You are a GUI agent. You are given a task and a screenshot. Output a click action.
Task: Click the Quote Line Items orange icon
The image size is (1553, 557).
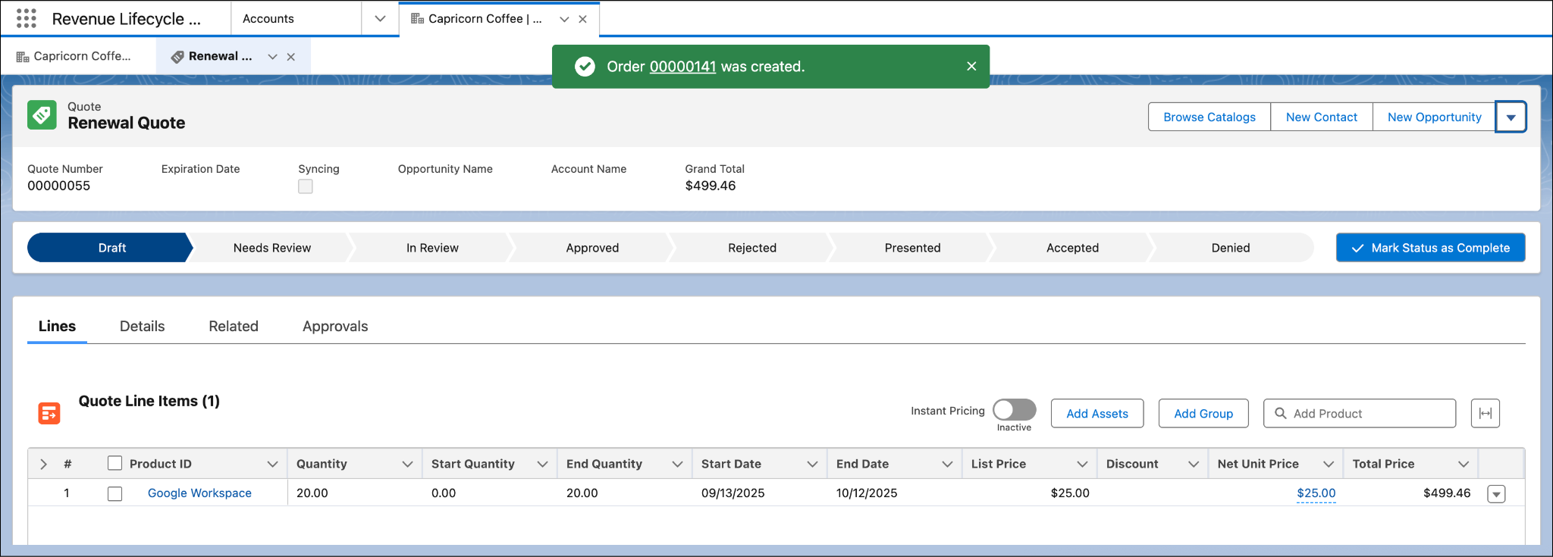pyautogui.click(x=49, y=413)
